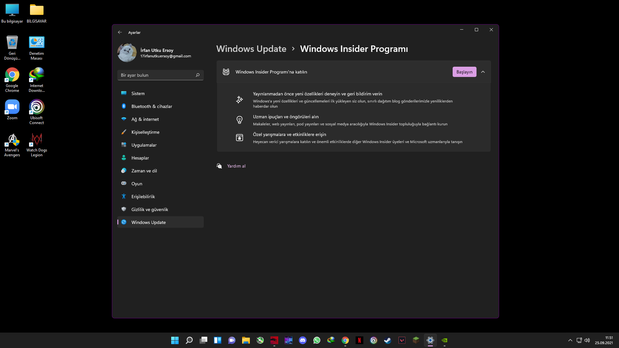Open Kişiselleştirme settings page
This screenshot has width=619, height=348.
(145, 132)
